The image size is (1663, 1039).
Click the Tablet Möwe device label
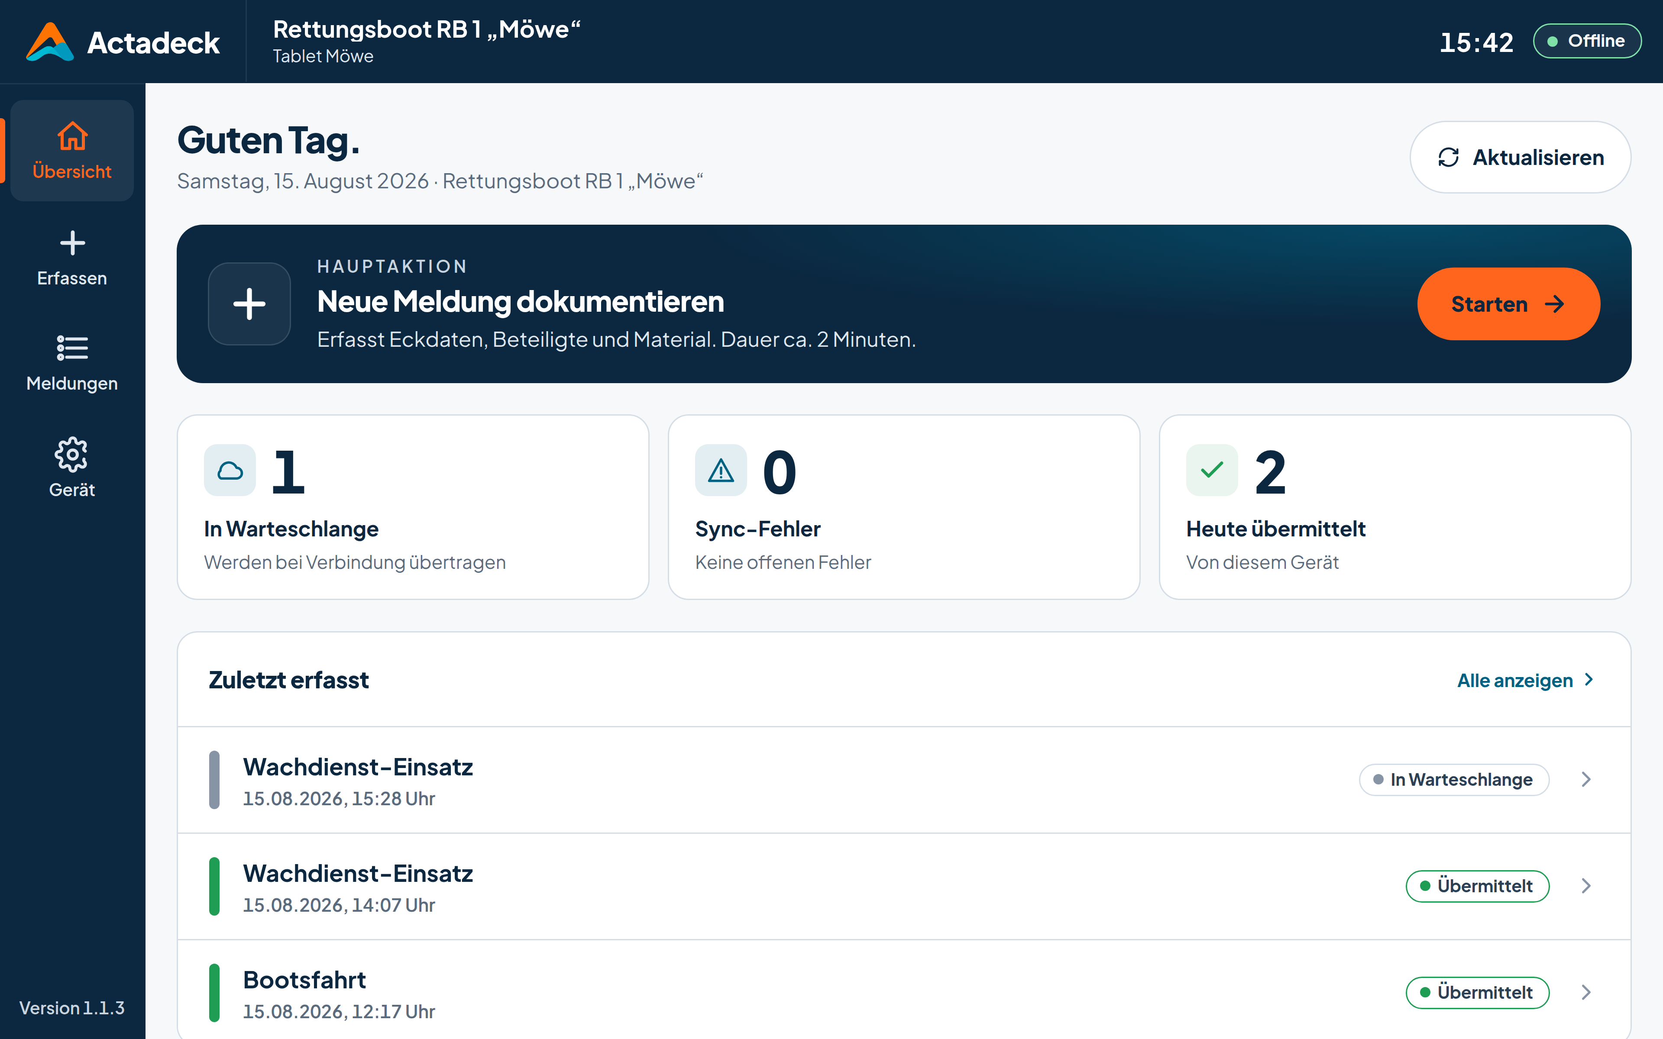(323, 56)
